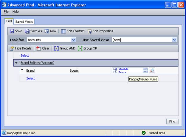Click the Save disk icon
Screen dimensions: 186x137
pyautogui.click(x=12, y=31)
